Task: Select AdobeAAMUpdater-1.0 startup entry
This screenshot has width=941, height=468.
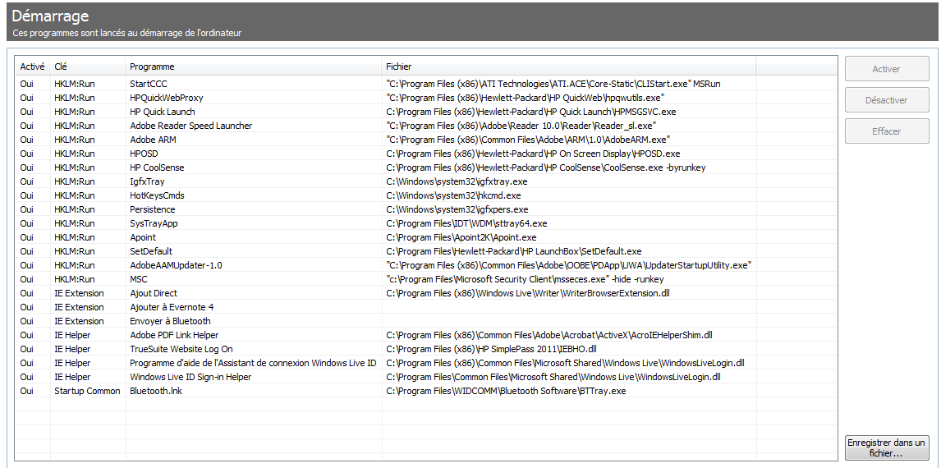Action: (x=176, y=265)
